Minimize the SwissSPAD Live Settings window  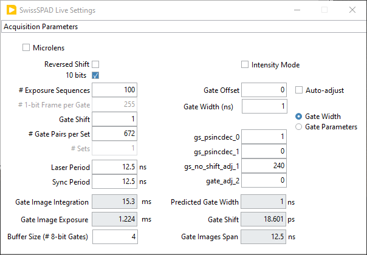(x=297, y=10)
